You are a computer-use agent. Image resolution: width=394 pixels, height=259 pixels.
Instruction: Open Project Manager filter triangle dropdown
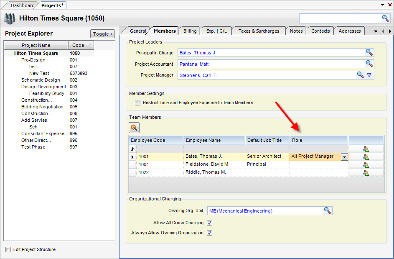(x=369, y=75)
